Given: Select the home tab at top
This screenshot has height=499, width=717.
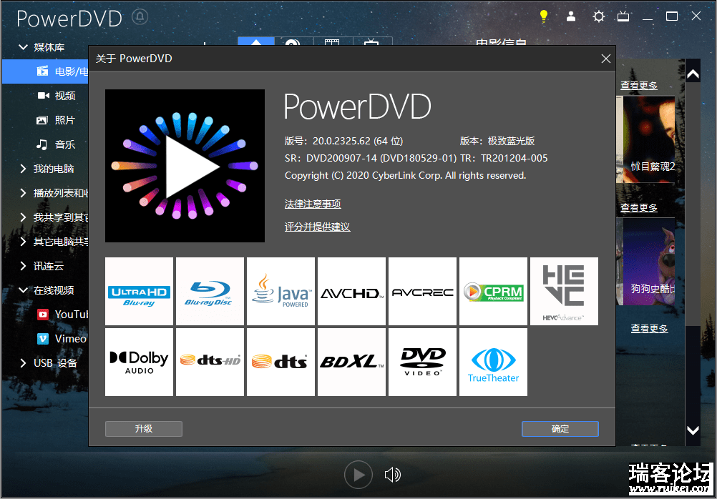Looking at the screenshot, I should (x=256, y=42).
